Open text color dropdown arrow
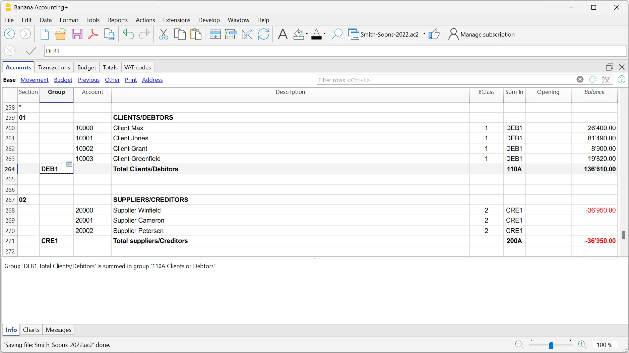Viewport: 629px width, 353px height. (x=324, y=34)
